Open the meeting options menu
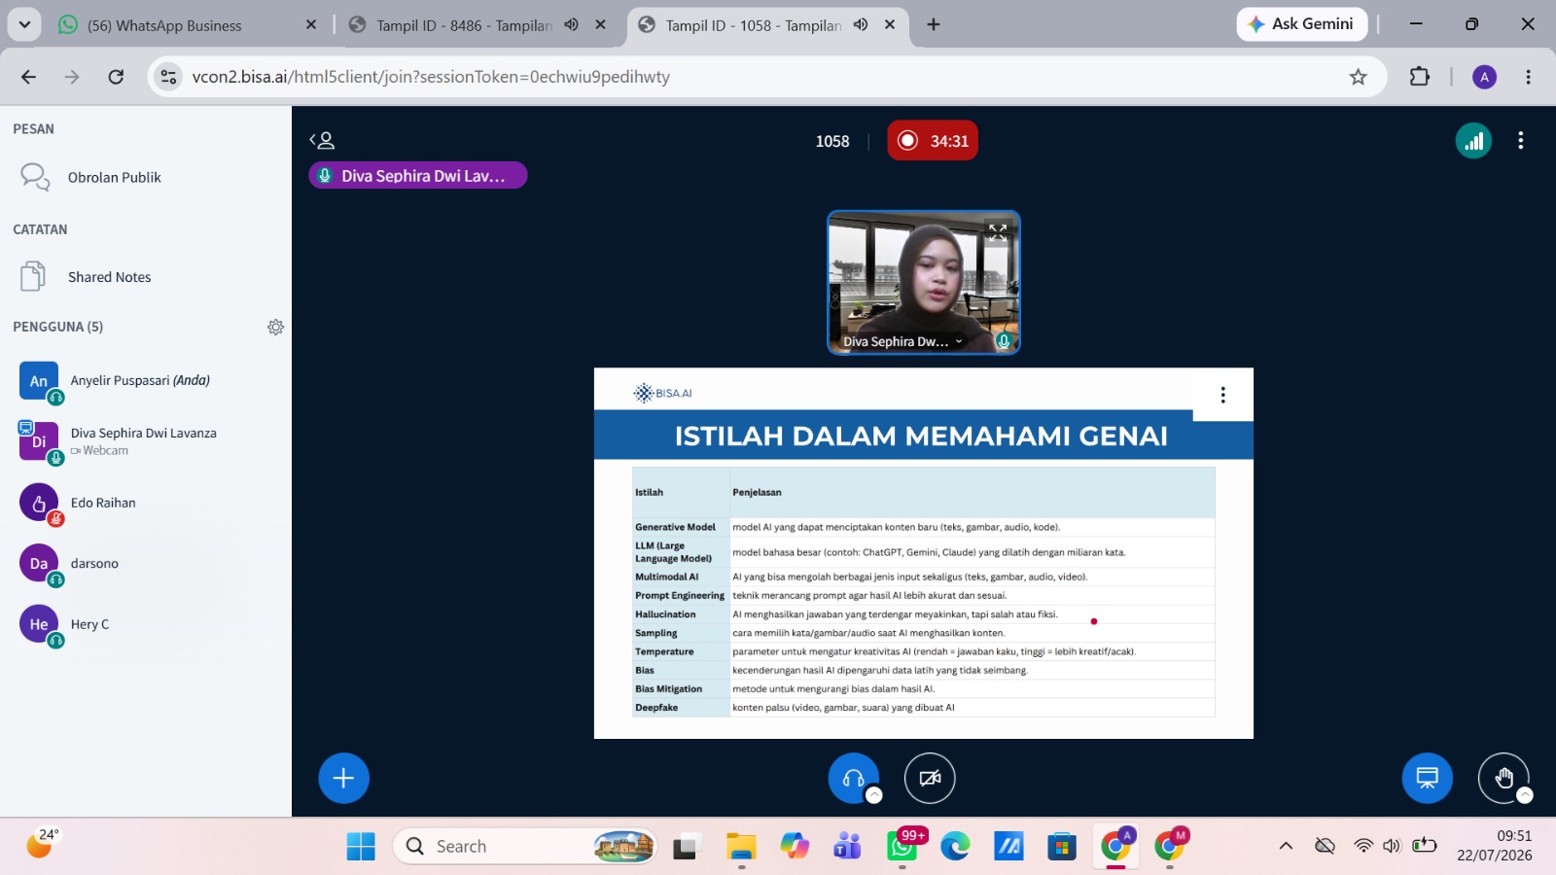 (1521, 141)
